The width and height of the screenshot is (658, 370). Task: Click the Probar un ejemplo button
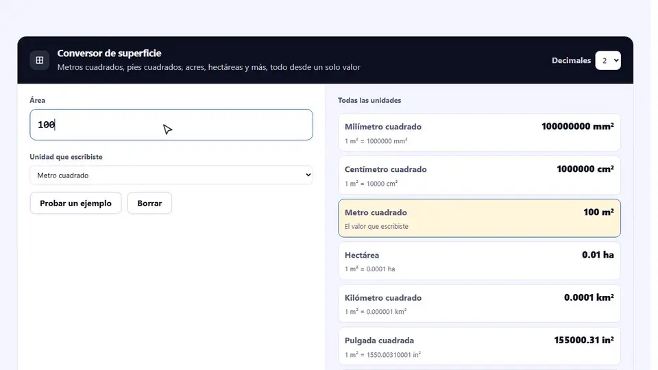tap(75, 203)
